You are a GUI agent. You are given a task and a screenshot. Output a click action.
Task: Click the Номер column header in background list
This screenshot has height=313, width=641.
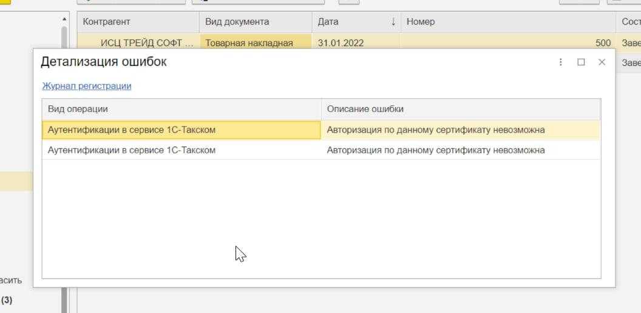[508, 22]
